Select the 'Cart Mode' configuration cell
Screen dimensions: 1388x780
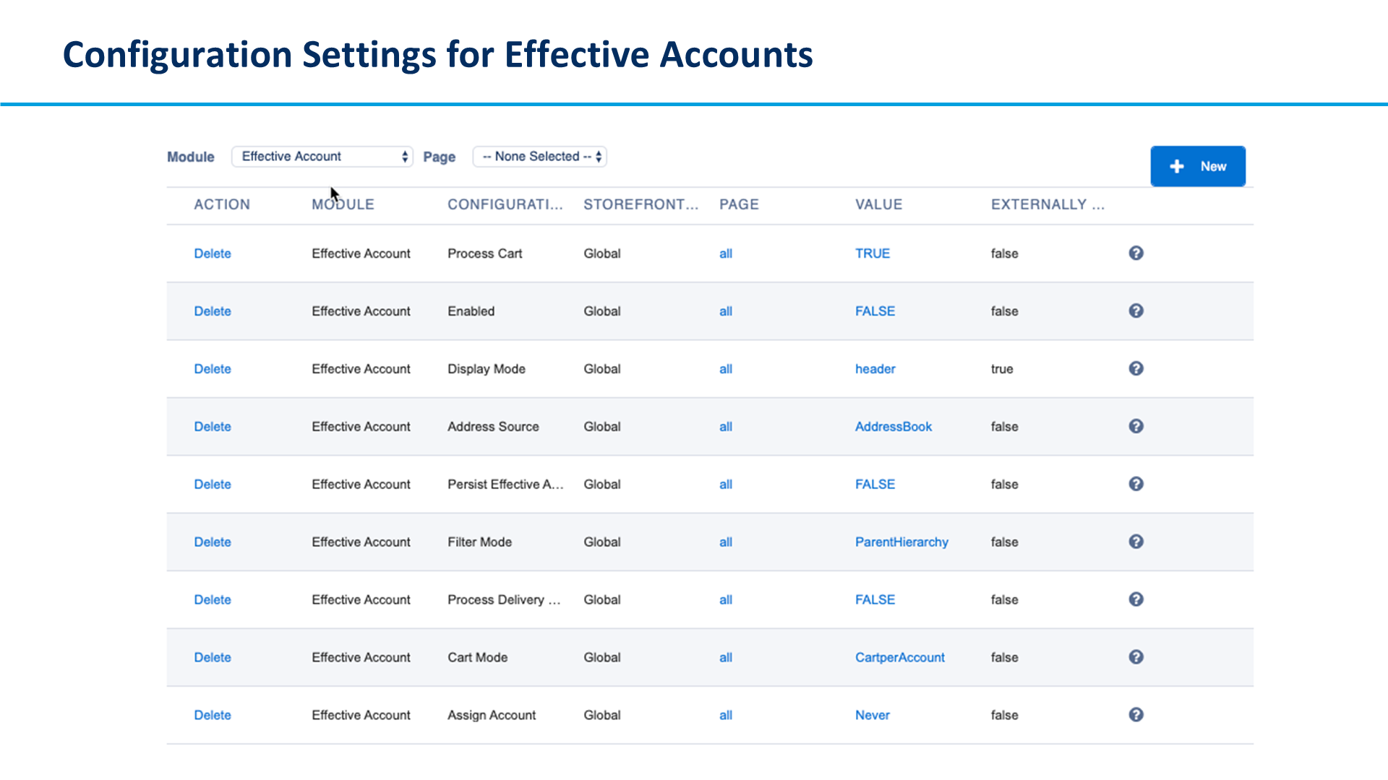(477, 658)
